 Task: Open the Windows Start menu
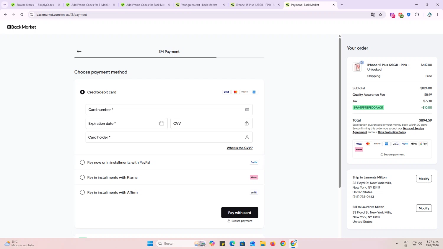pyautogui.click(x=150, y=243)
